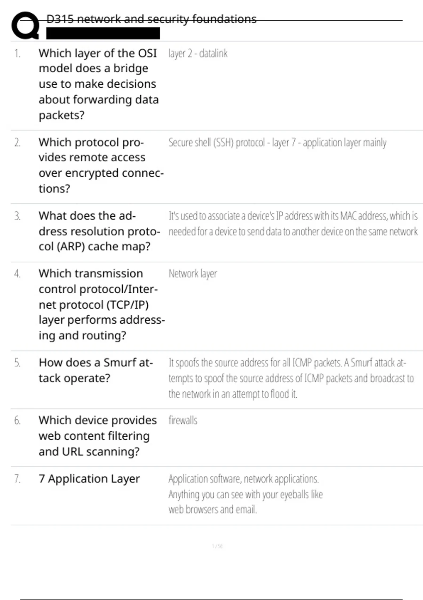Click the page indicator 1/56
423x600 pixels.
(217, 546)
